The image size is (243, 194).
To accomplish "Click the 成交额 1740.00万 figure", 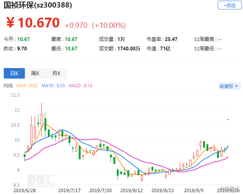I will 129,48.
